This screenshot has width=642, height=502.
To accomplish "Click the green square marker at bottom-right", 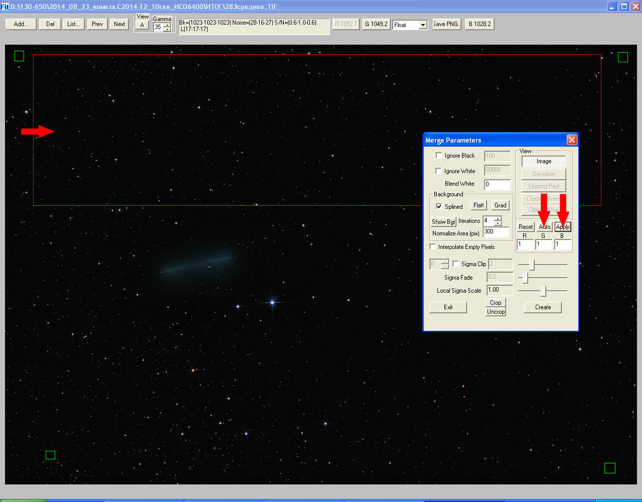I will point(609,468).
